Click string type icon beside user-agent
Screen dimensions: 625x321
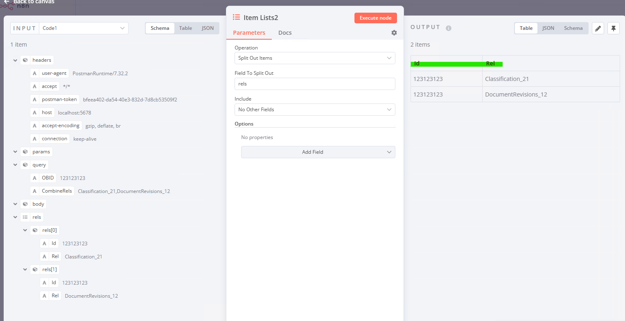pos(35,73)
